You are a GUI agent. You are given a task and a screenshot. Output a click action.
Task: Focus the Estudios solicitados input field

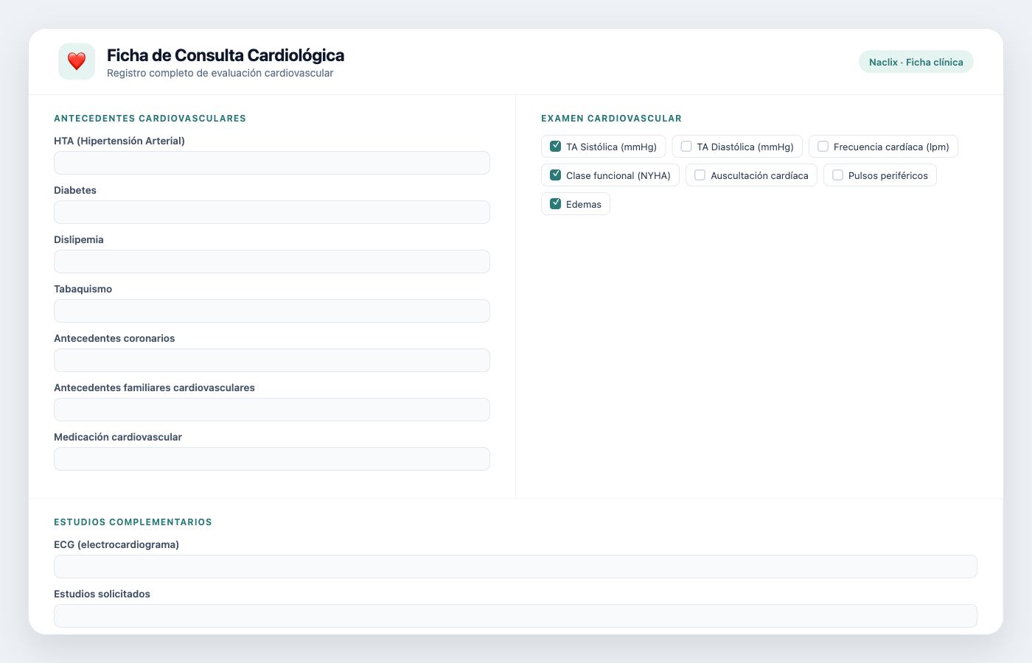coord(515,616)
